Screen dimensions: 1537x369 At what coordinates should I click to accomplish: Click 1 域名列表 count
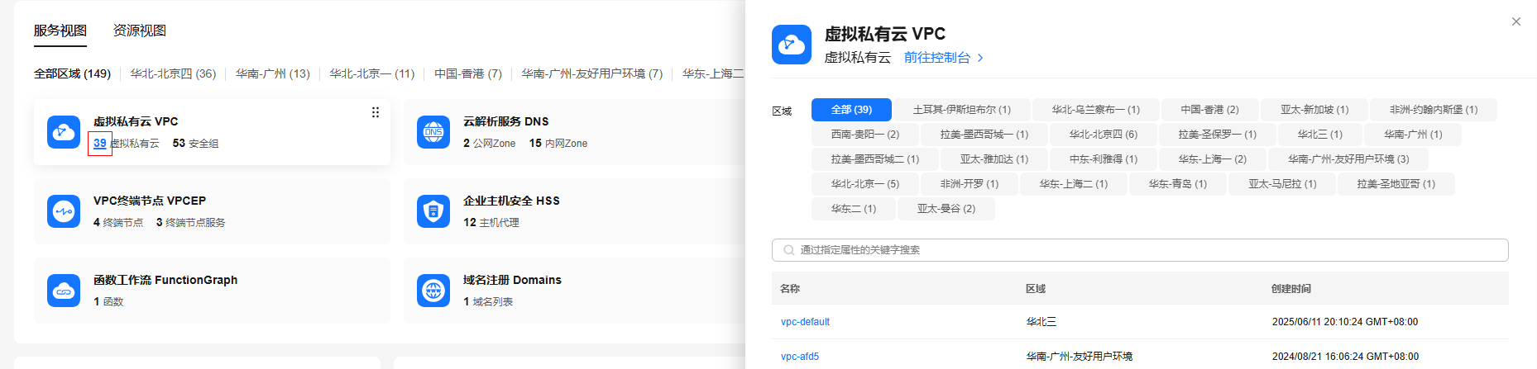488,301
